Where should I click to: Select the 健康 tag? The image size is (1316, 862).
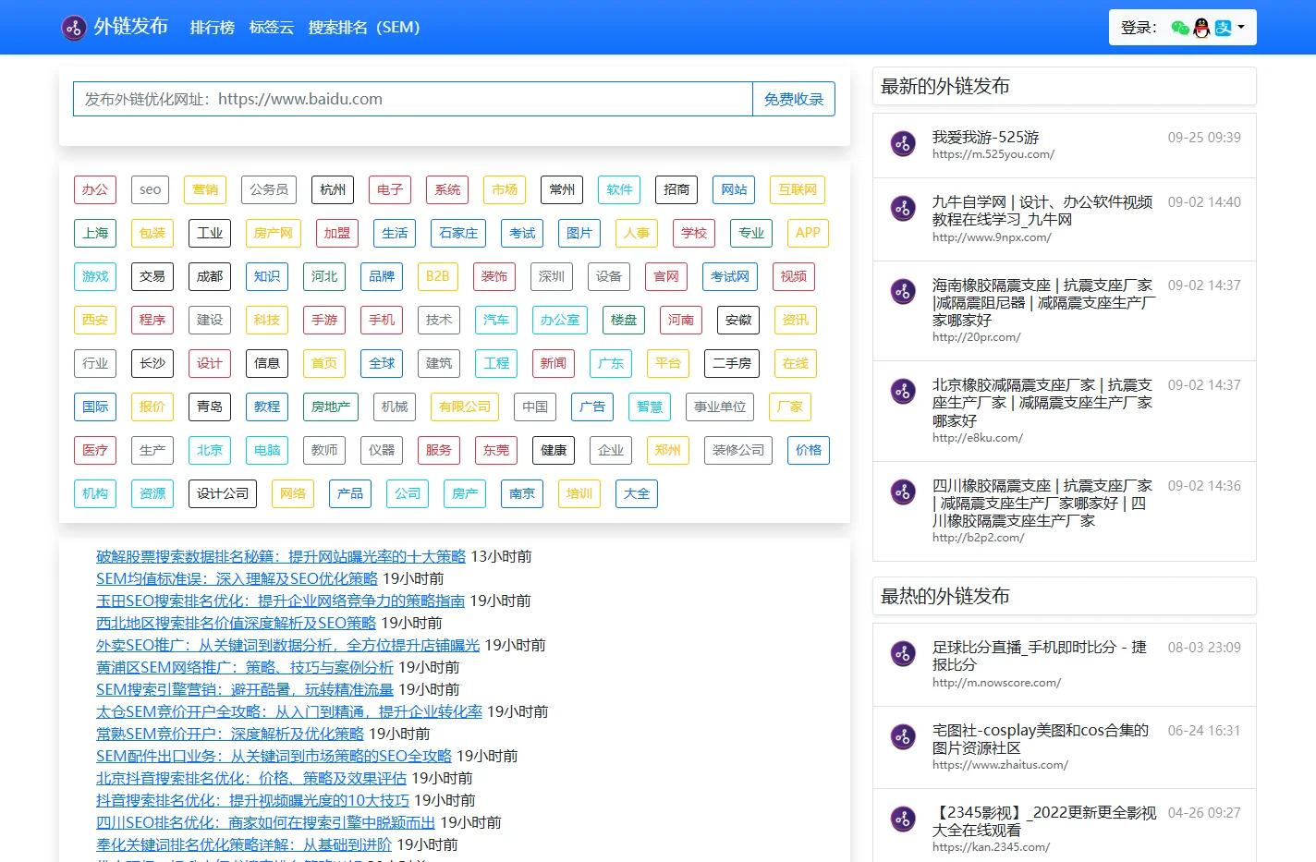(x=554, y=450)
